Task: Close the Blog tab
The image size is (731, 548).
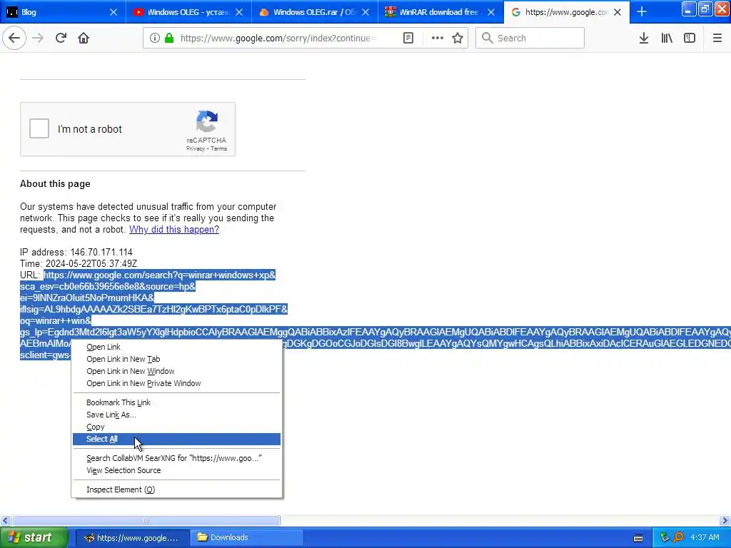Action: 114,12
